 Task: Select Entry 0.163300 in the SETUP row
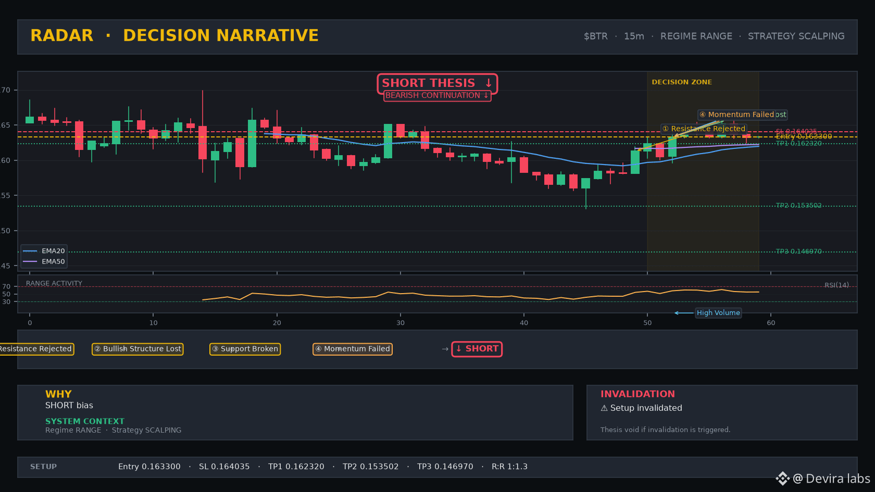(149, 466)
